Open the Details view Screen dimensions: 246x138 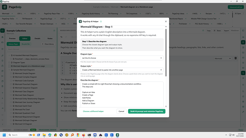37,38
